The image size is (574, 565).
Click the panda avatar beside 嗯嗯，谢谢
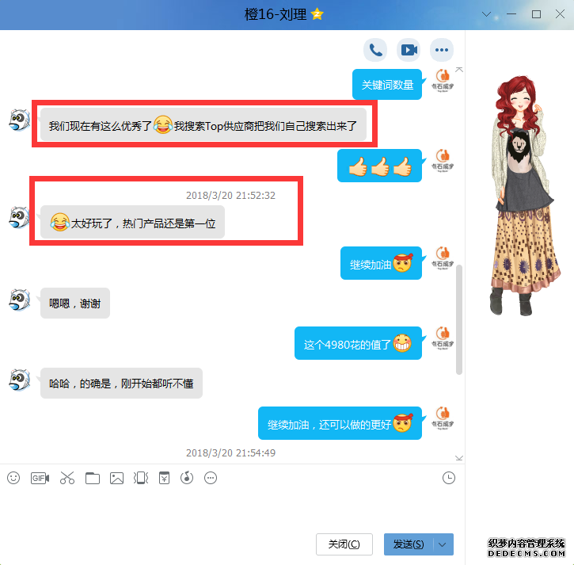[20, 300]
